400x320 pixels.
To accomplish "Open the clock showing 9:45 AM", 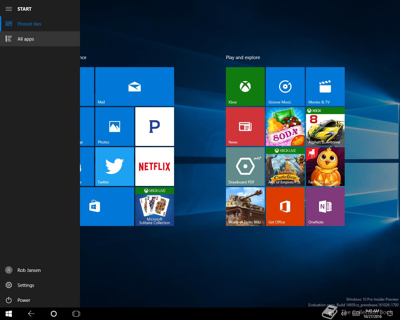I will pos(372,314).
